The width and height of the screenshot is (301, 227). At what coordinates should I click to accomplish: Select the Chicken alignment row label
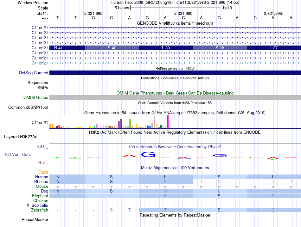click(41, 200)
